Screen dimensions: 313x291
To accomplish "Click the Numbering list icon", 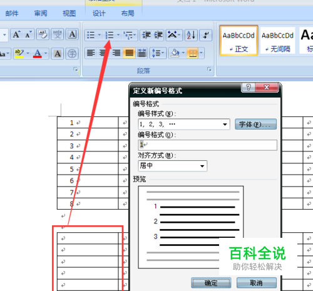I will tap(110, 35).
